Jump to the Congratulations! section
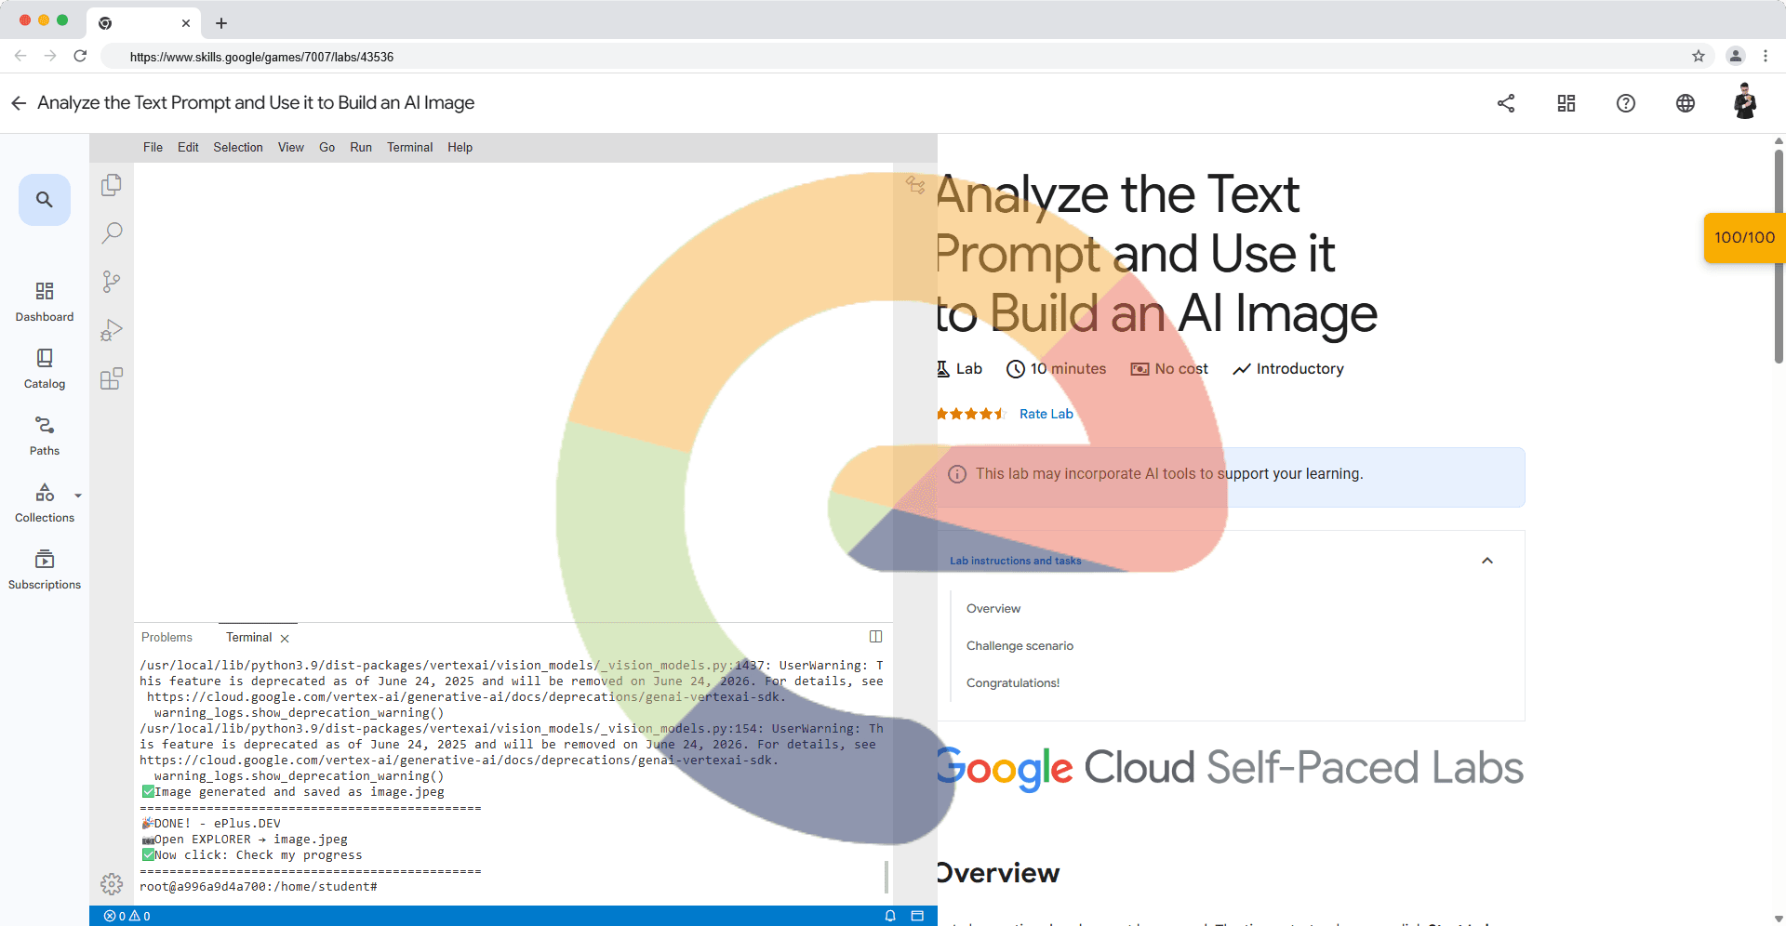This screenshot has height=926, width=1786. click(x=1013, y=683)
